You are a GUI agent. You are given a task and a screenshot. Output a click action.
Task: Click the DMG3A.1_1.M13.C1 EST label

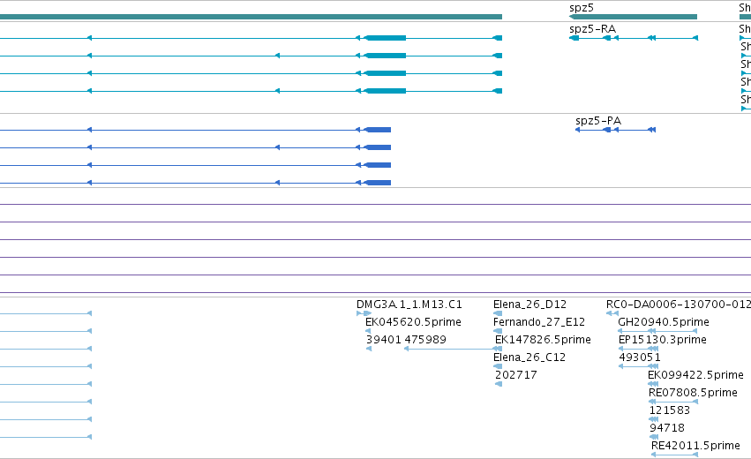(409, 305)
